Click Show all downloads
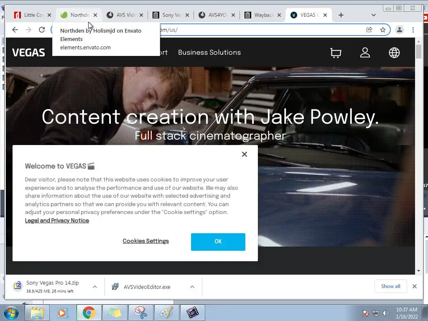Screen dimensions: 428x321 (391, 286)
